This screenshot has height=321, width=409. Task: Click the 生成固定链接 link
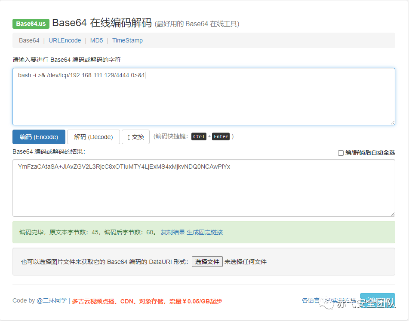205,232
